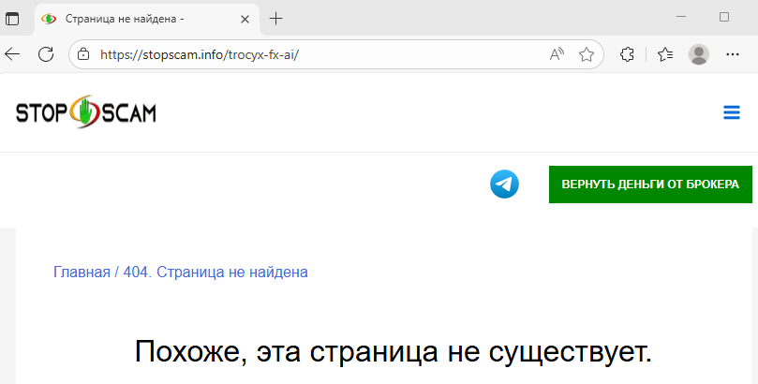Image resolution: width=758 pixels, height=384 pixels.
Task: Select the 'Страница не найдена' browser tab
Action: (147, 19)
